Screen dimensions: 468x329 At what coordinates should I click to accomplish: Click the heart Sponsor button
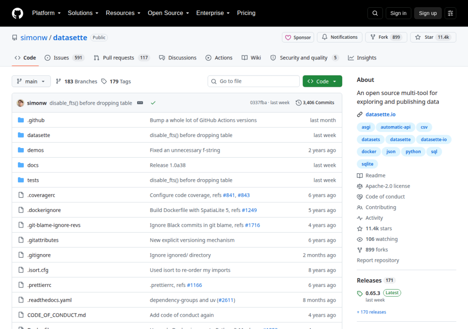[298, 37]
